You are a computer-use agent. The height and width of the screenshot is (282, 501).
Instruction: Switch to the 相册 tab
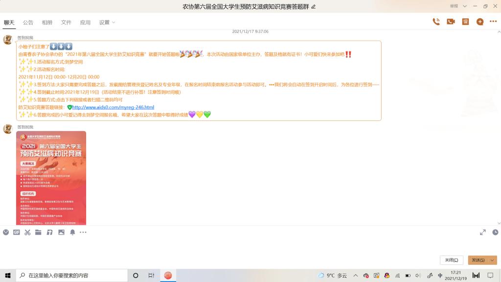point(47,23)
